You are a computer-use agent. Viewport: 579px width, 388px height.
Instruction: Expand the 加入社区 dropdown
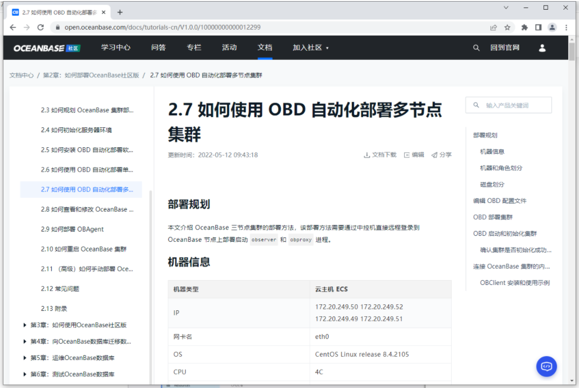click(x=311, y=47)
